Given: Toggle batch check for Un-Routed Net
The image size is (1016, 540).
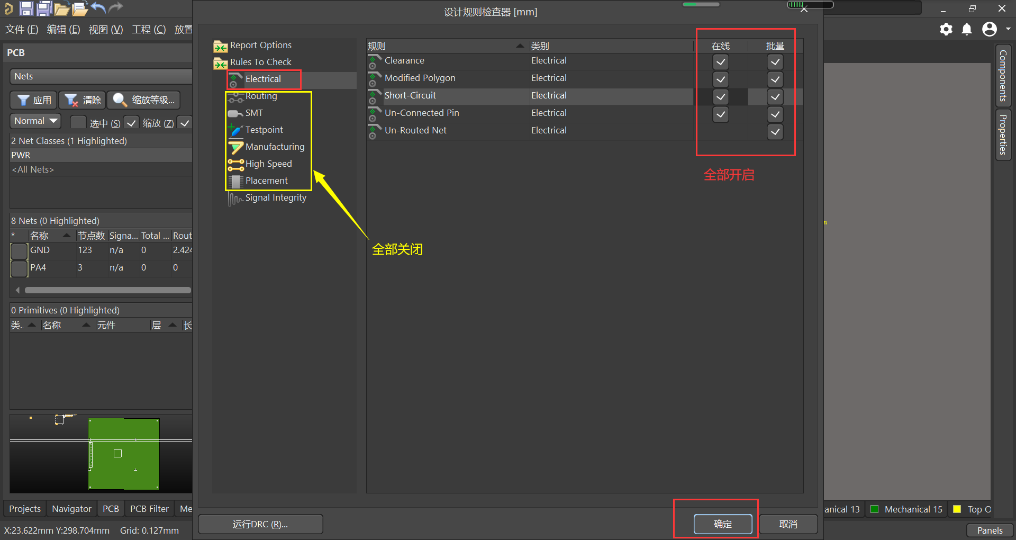Looking at the screenshot, I should pos(775,132).
